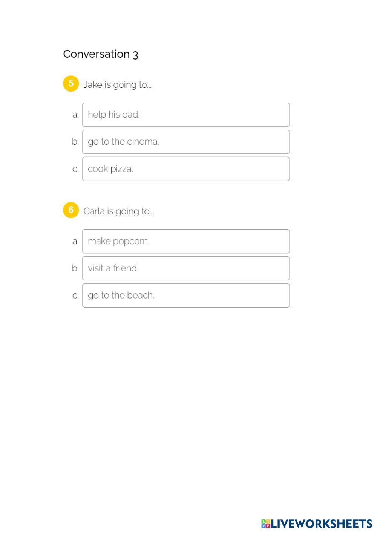
Task: Click letter 'b.' beside 'visit a friend.'
Action: coord(75,268)
